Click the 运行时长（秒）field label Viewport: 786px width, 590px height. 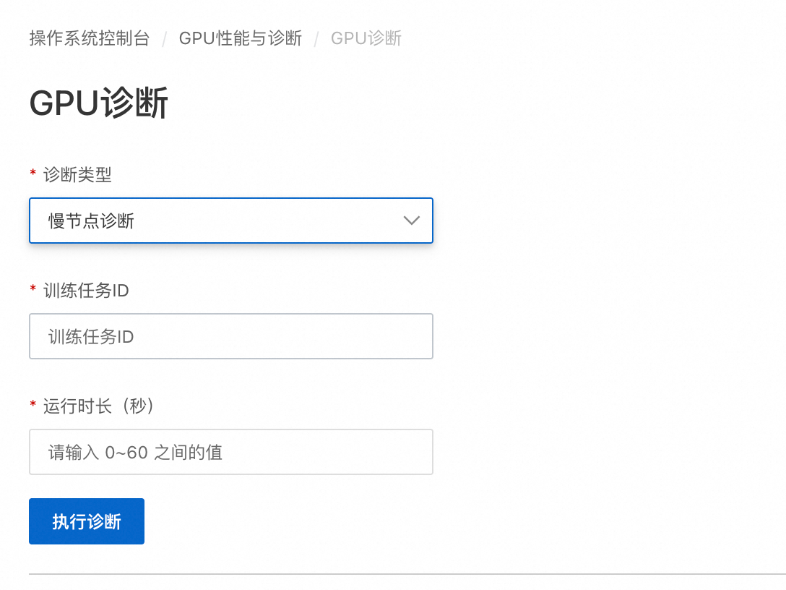tap(99, 406)
